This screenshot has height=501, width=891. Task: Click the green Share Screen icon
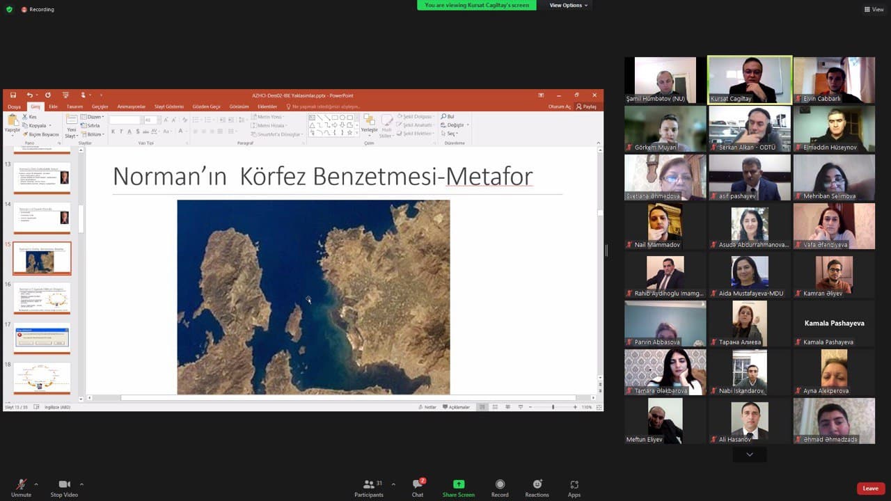[459, 484]
